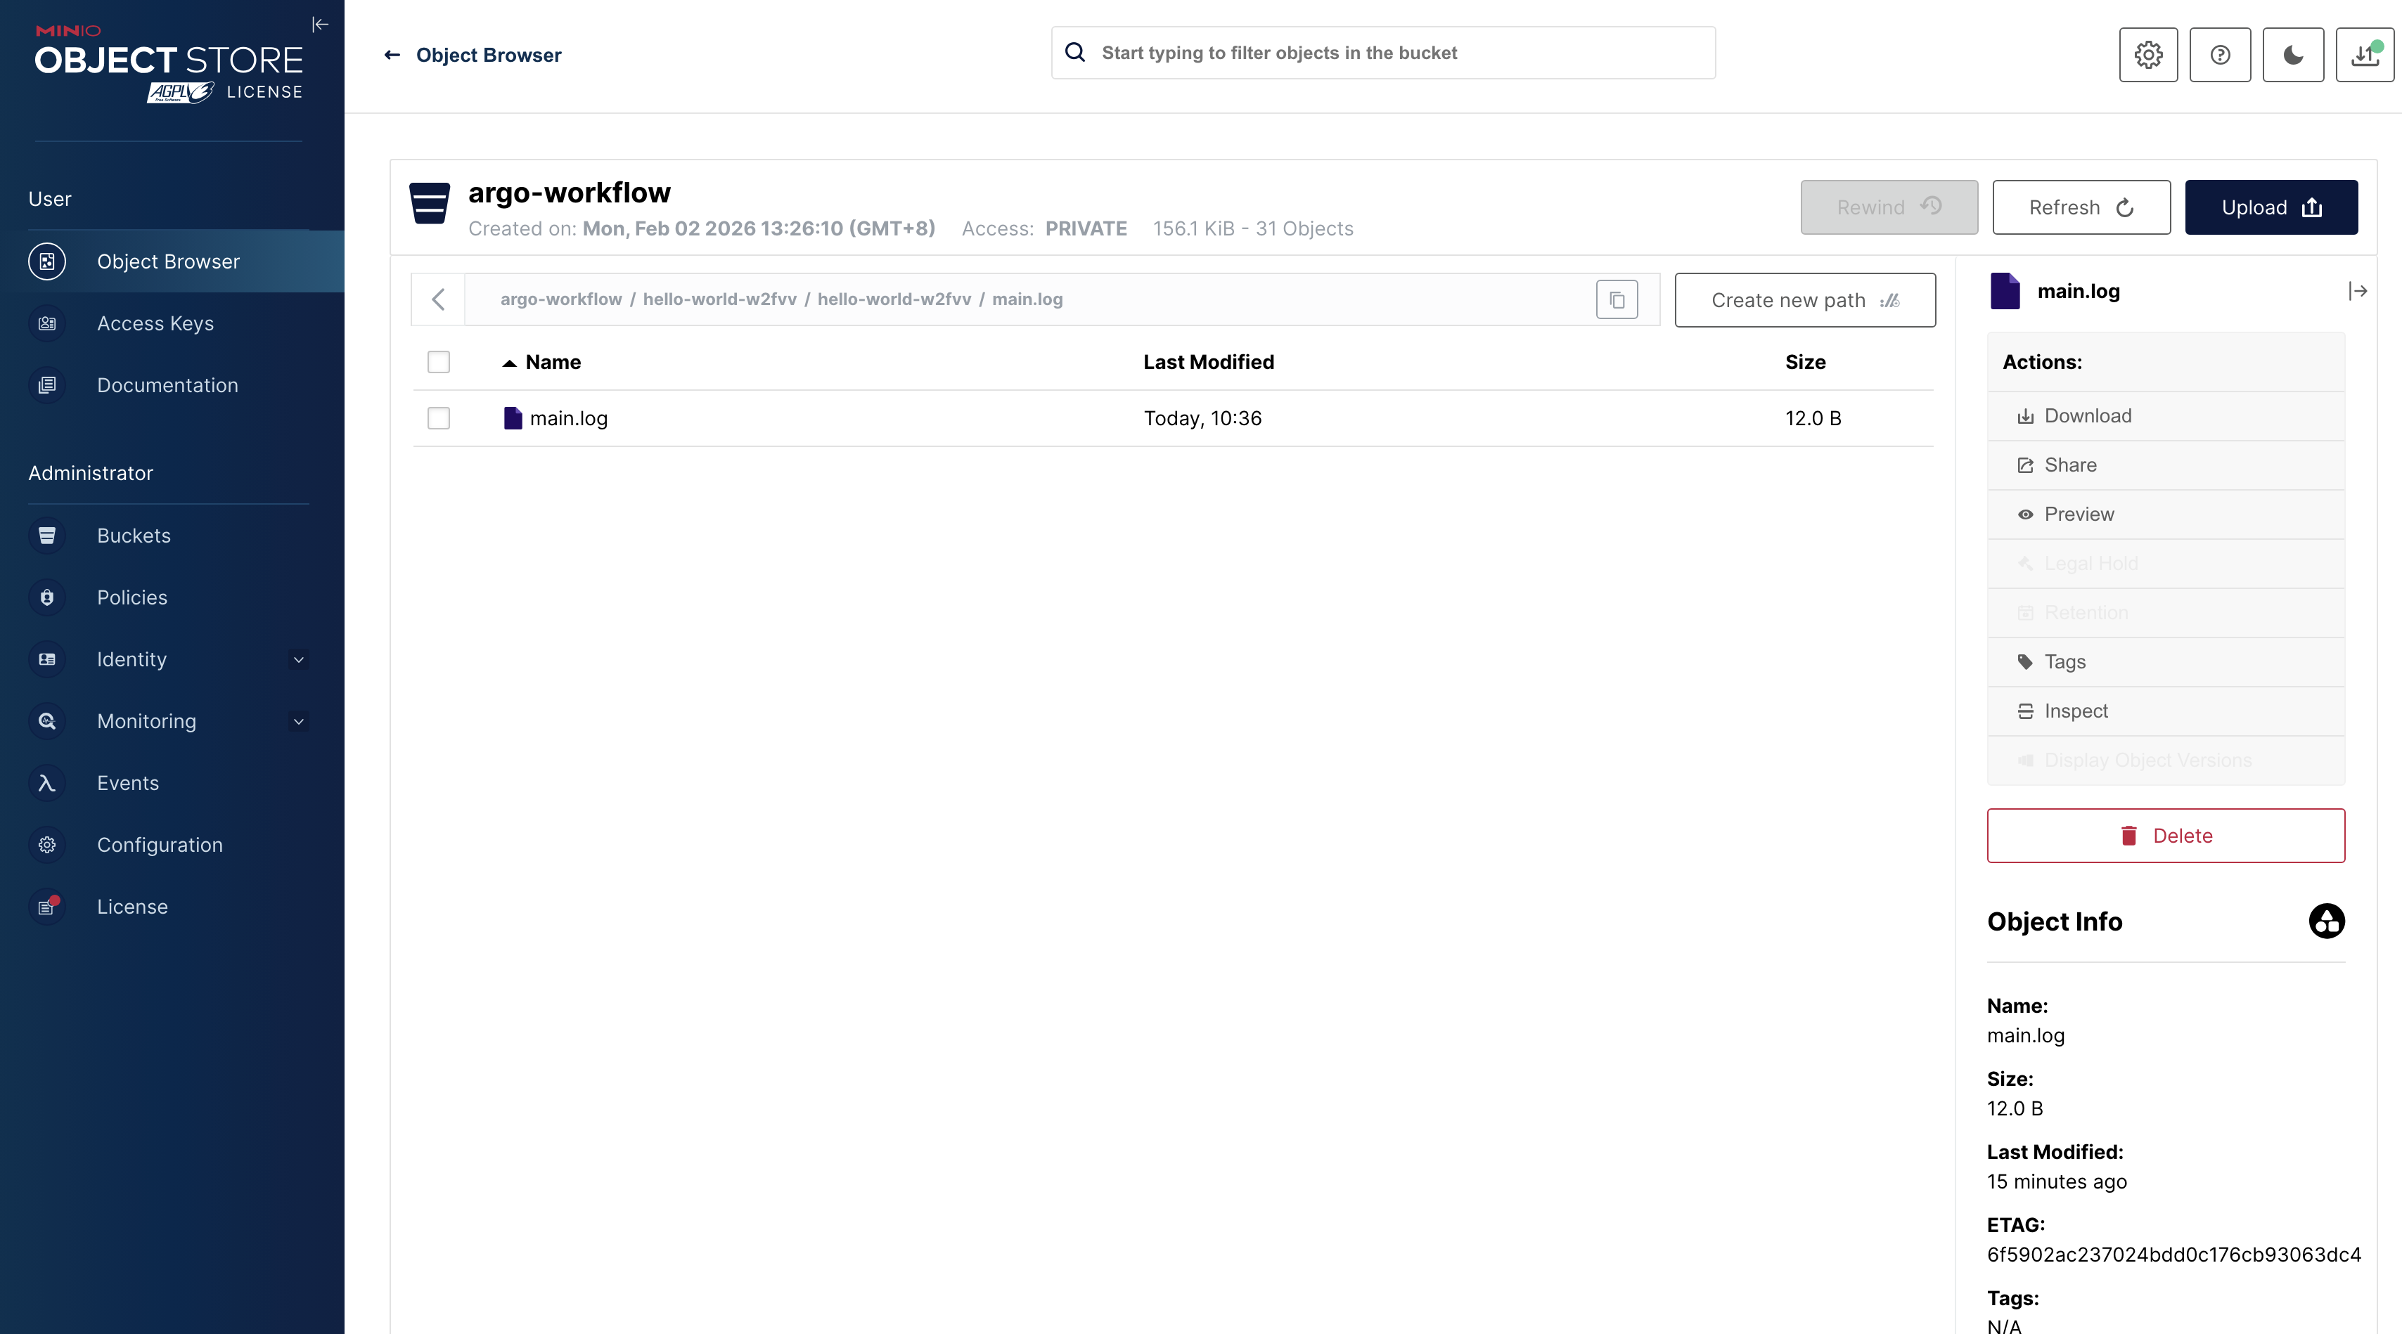Click the red Delete button
The image size is (2402, 1334).
pos(2165,836)
